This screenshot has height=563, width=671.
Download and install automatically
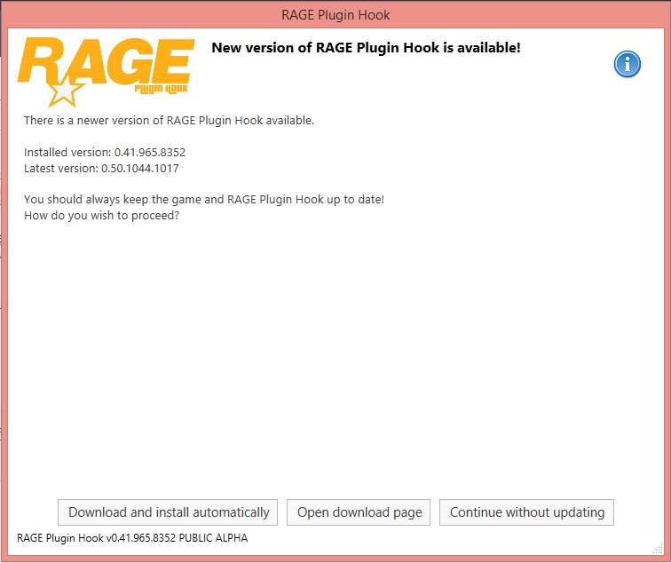click(x=168, y=512)
